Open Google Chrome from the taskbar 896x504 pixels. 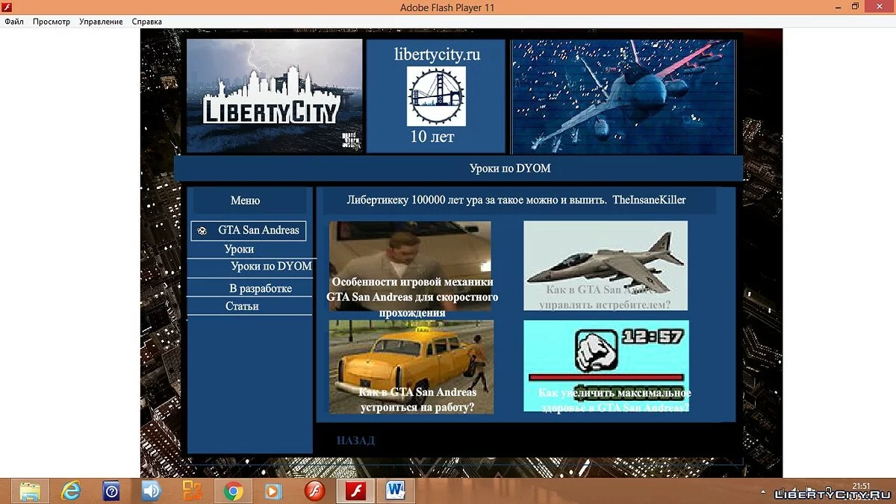[x=233, y=491]
